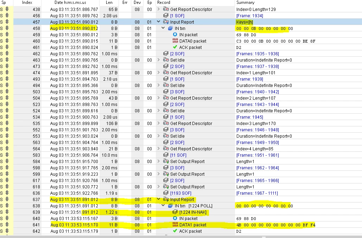Click SOF stack icon in row 456

tap(166, 15)
